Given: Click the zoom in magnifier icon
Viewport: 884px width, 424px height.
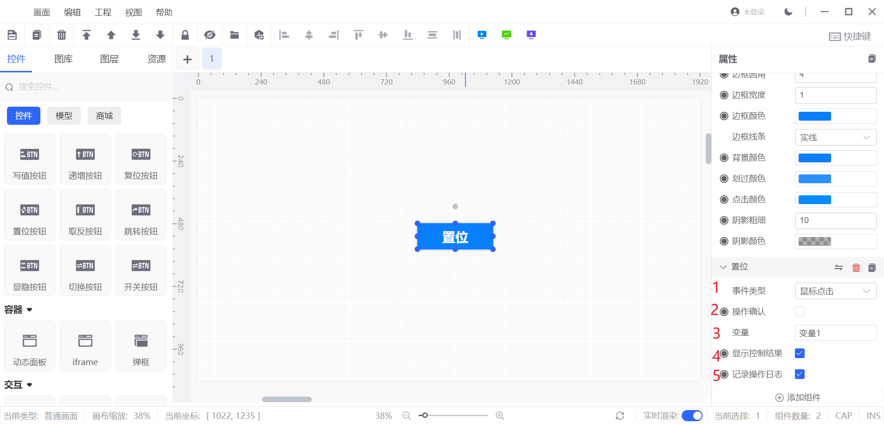Looking at the screenshot, I should pyautogui.click(x=500, y=416).
